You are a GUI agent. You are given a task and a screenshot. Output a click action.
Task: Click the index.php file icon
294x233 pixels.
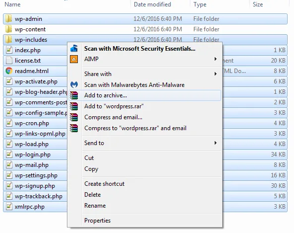pos(9,50)
